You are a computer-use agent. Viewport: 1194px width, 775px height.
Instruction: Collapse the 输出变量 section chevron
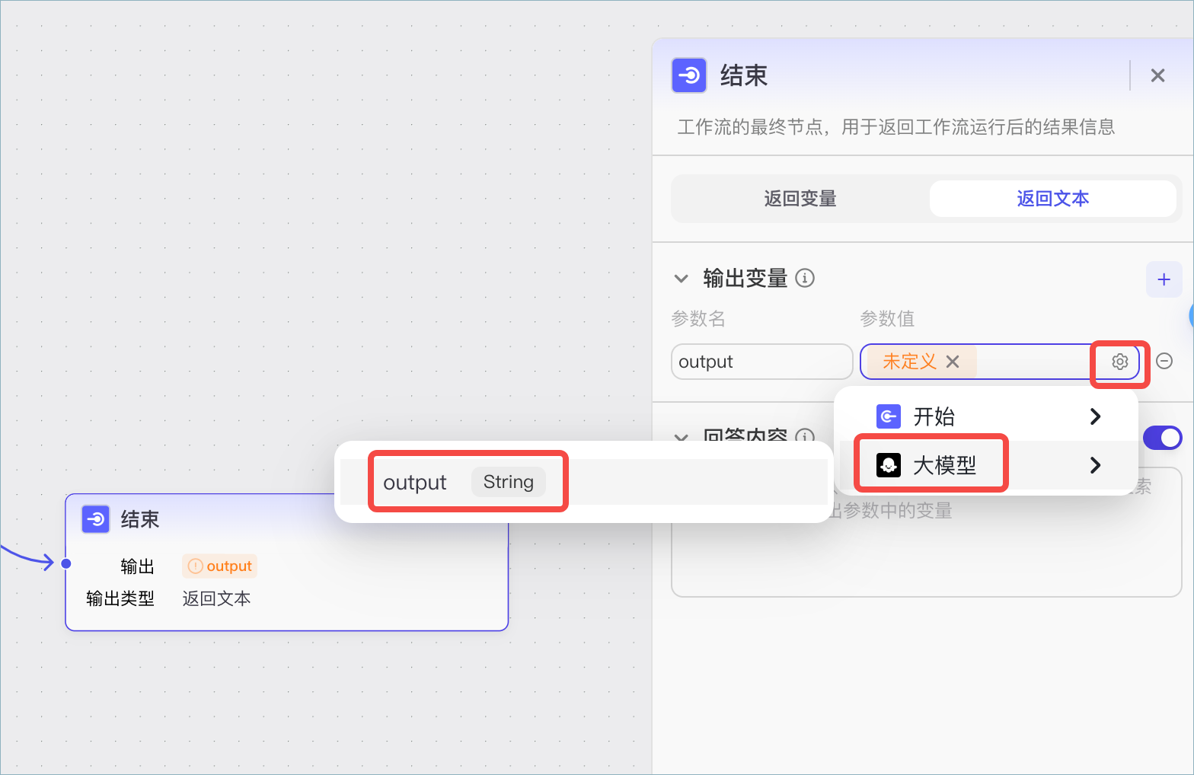(x=682, y=279)
